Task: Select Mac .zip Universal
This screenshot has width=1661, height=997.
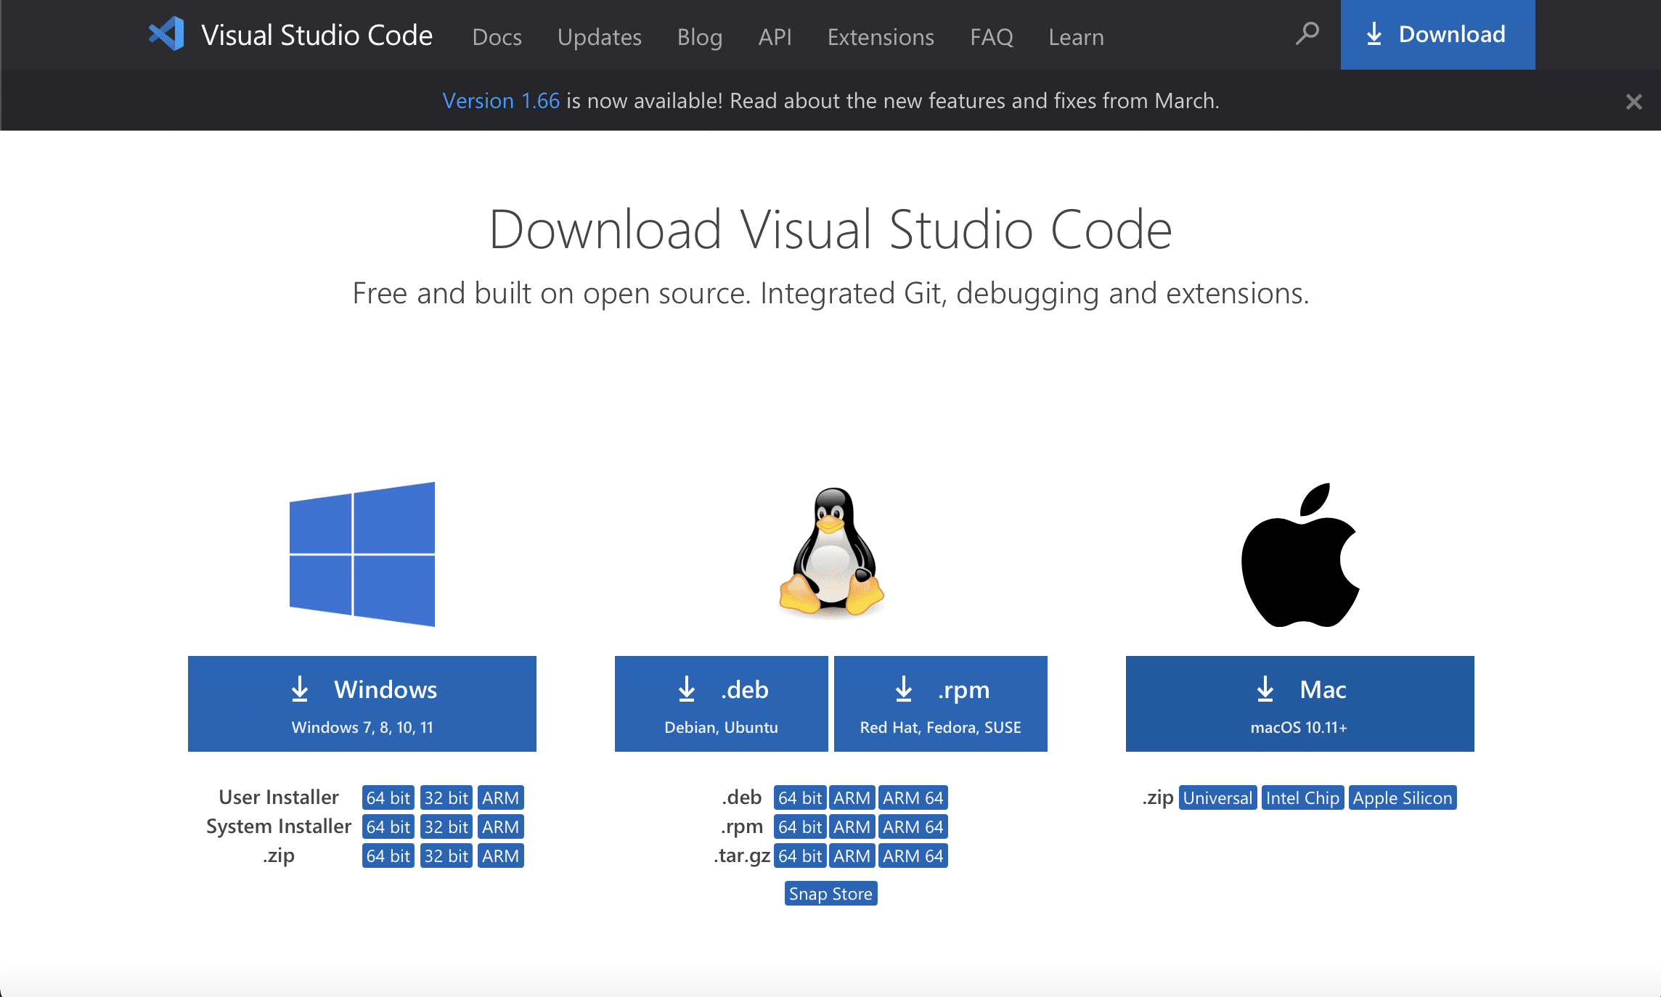Action: pyautogui.click(x=1218, y=797)
